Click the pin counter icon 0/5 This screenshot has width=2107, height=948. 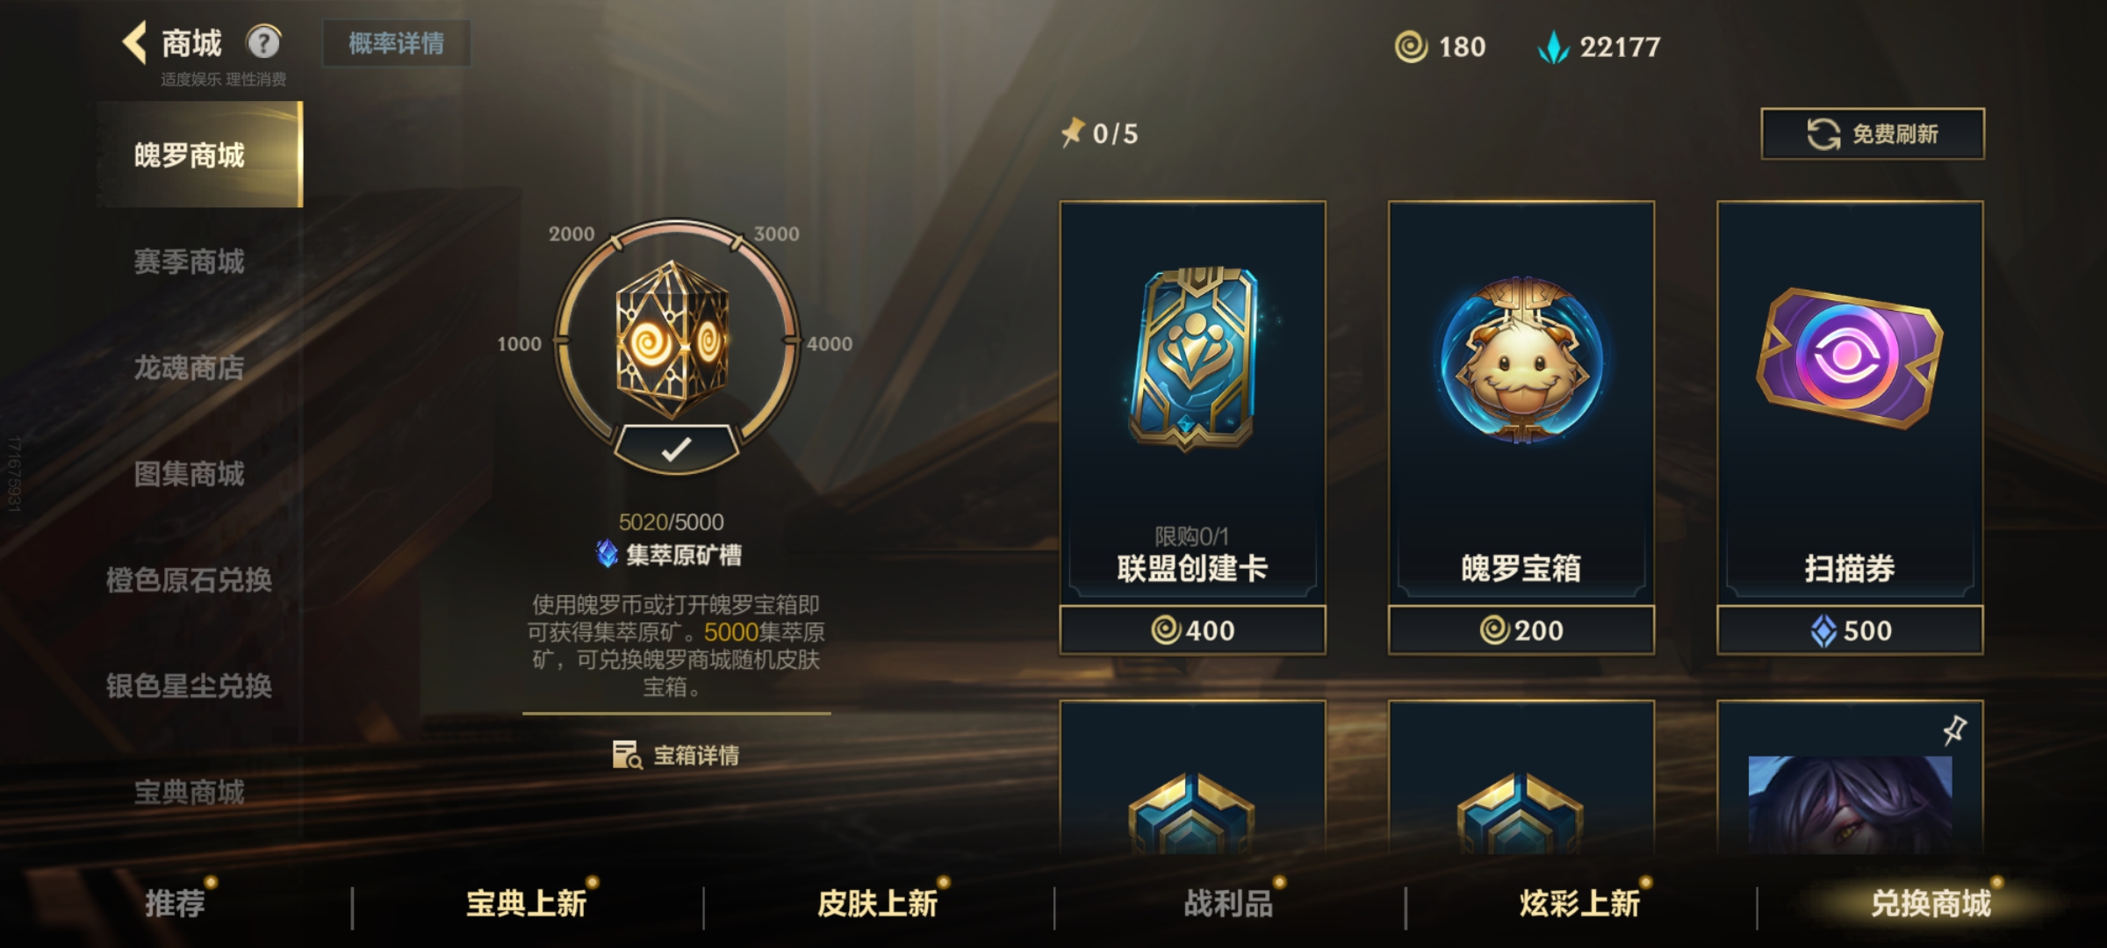[x=1072, y=133]
